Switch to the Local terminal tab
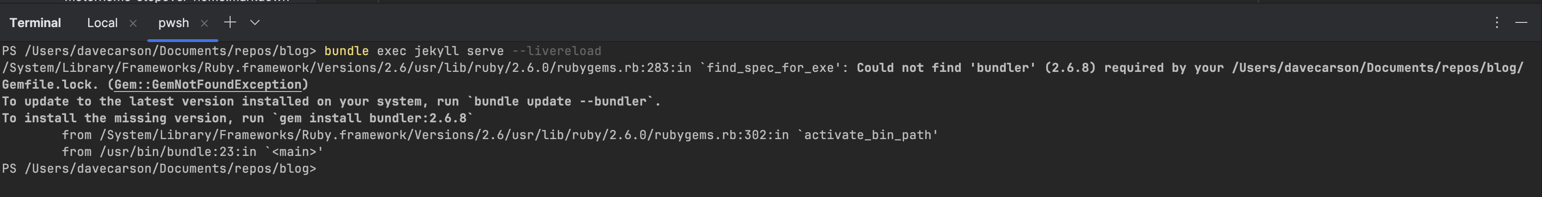The width and height of the screenshot is (1542, 197). pyautogui.click(x=102, y=23)
